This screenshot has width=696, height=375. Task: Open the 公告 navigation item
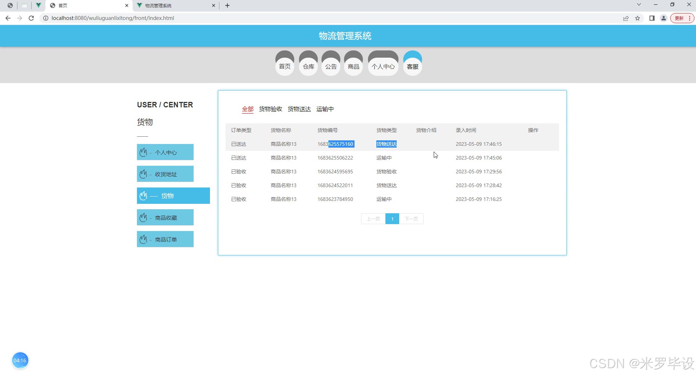click(x=331, y=63)
